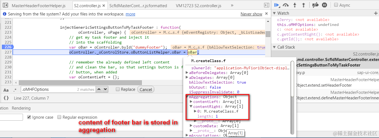Jump to the next search match
379x138 pixels.
[105, 89]
